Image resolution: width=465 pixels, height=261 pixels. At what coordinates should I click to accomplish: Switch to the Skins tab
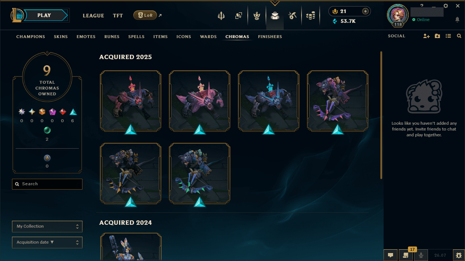pos(61,37)
